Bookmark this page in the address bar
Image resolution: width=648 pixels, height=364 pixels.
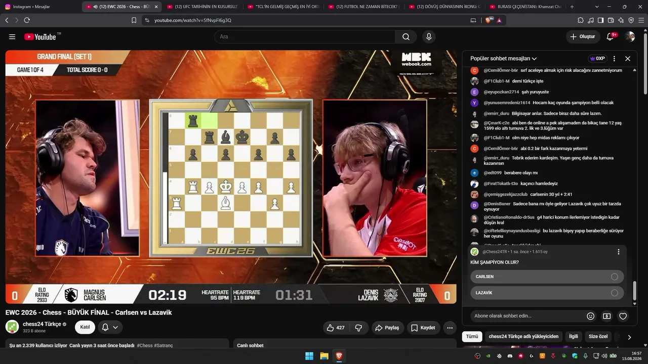pyautogui.click(x=134, y=20)
